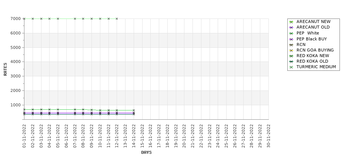Click the 06-11-2022 date label
361x159 pixels.
(x=66, y=136)
